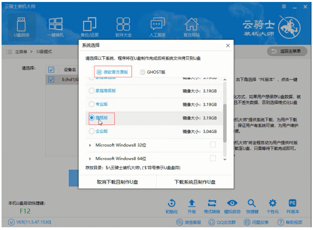Open 个性化 gear settings
This screenshot has height=230, width=313.
272,203
